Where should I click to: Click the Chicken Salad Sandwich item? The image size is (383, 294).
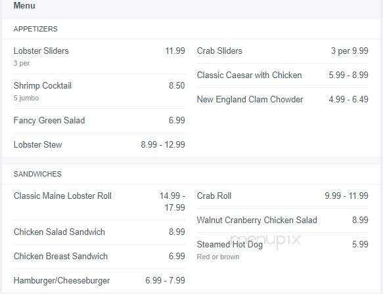tap(59, 232)
